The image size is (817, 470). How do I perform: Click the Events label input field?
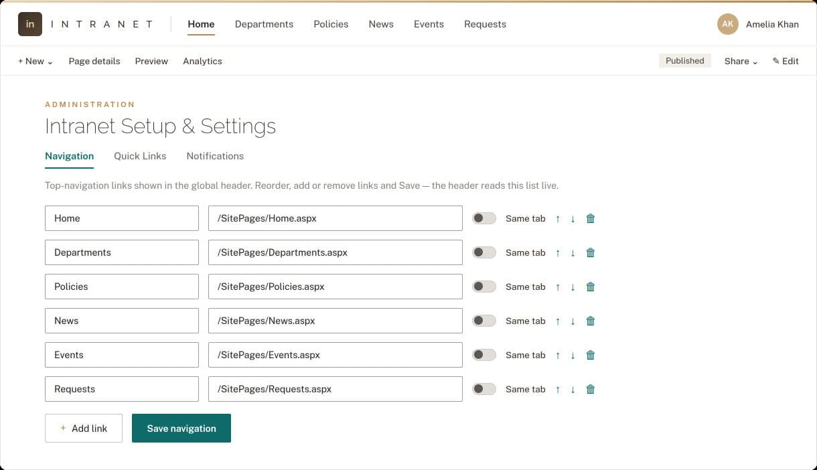pos(122,355)
